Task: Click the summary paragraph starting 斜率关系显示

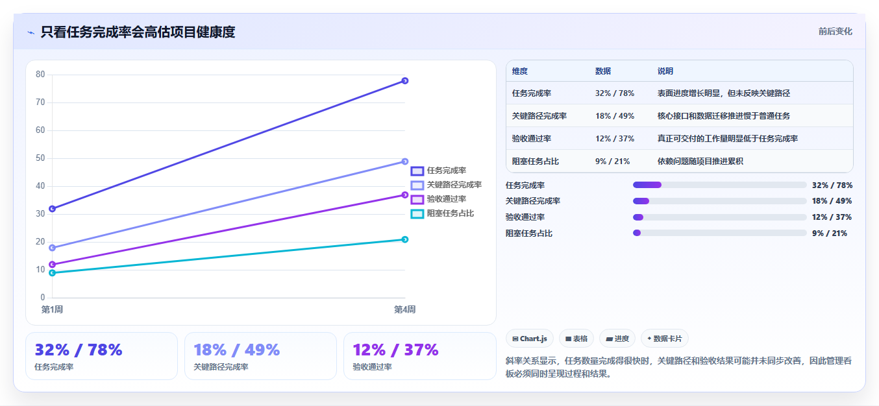Action: 678,367
